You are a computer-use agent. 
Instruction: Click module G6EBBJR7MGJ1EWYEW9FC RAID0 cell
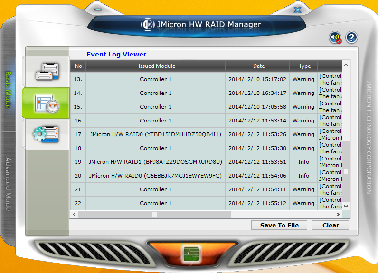155,176
